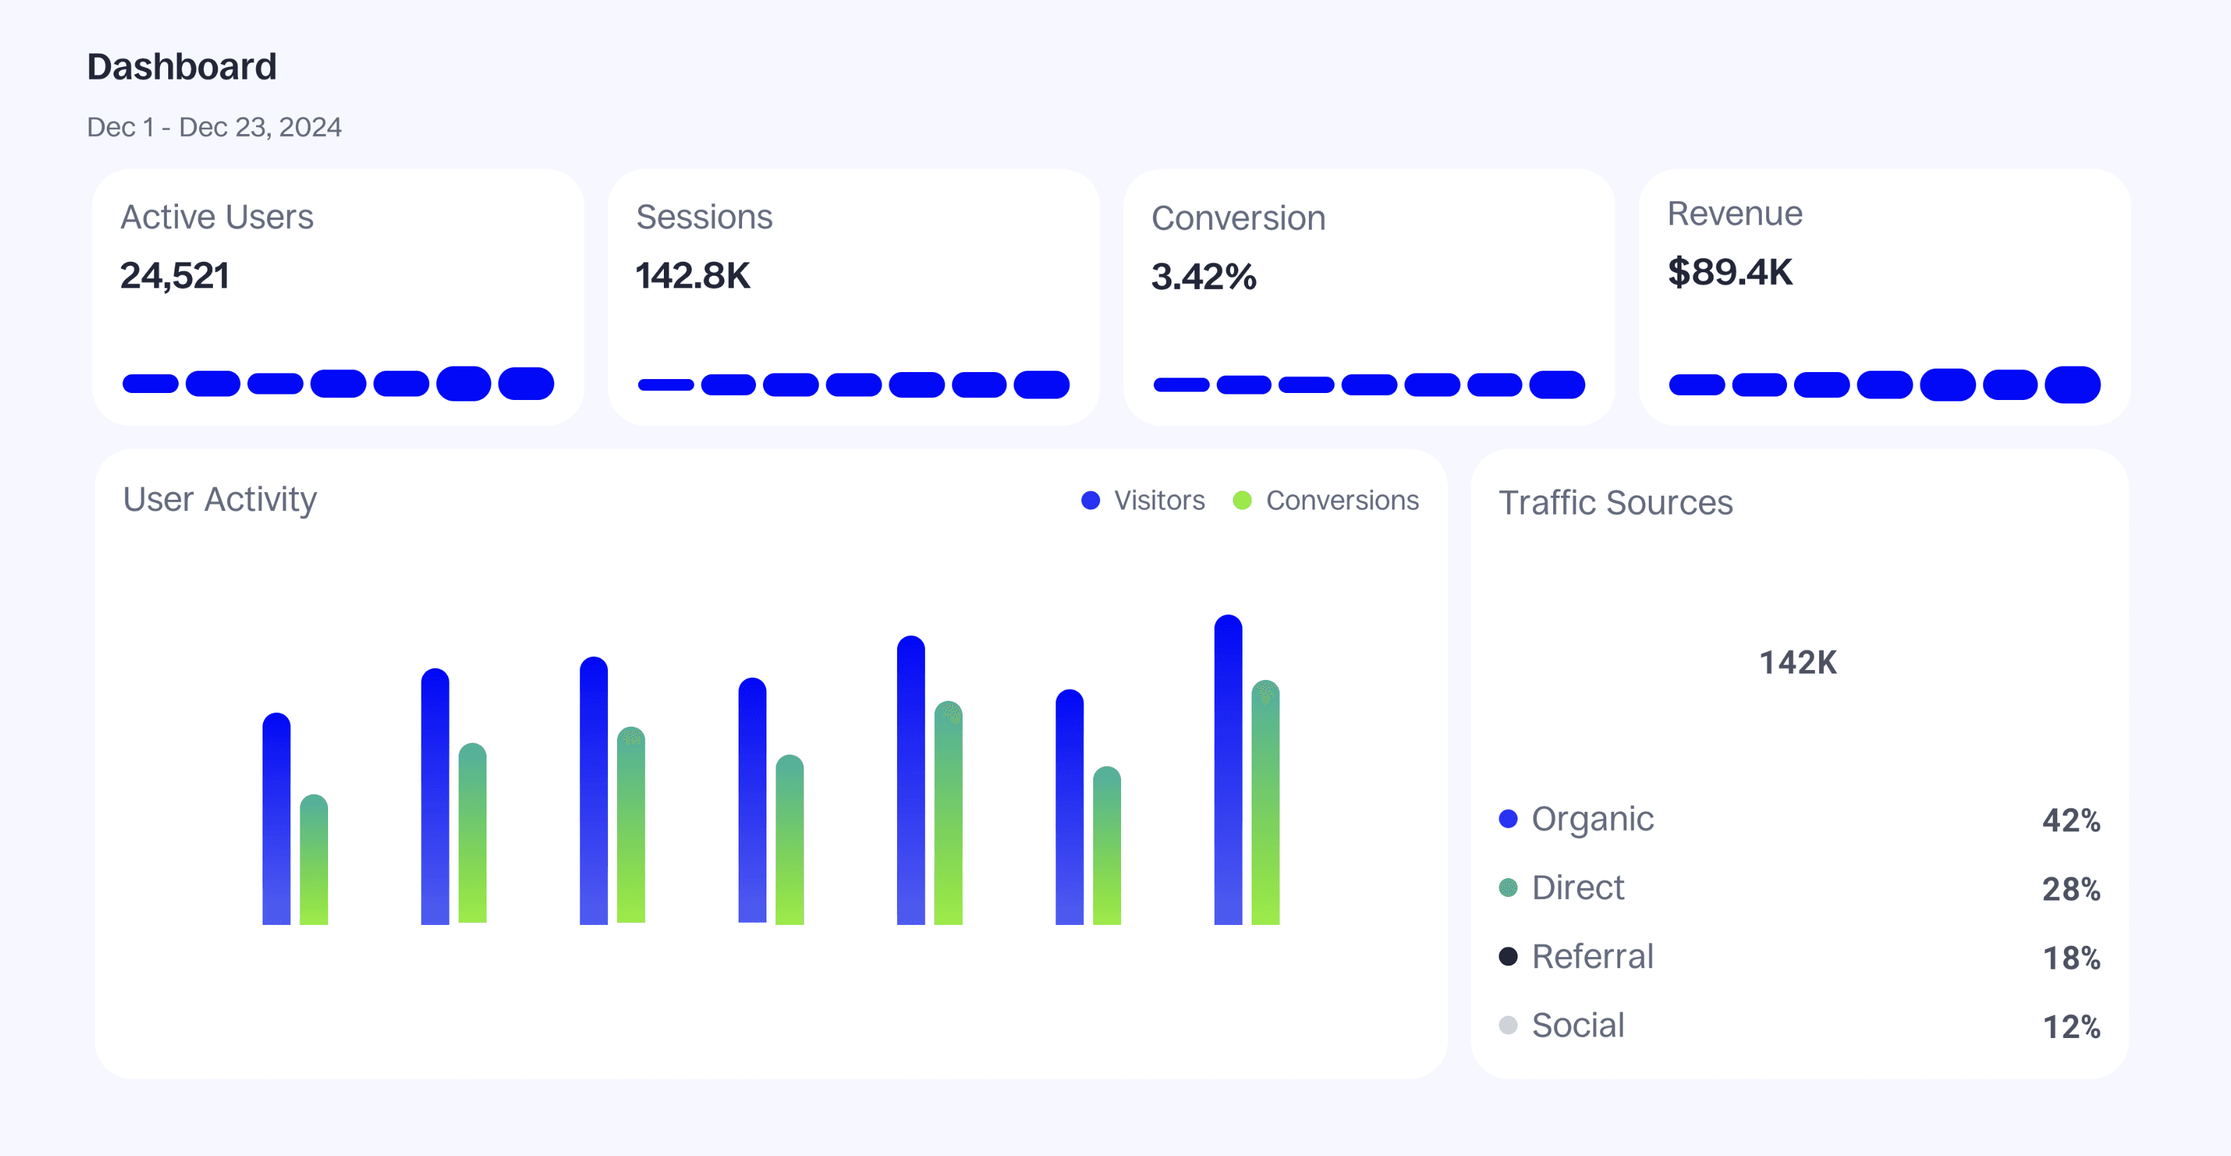Click the shortest Conversions bar in chart
This screenshot has width=2231, height=1156.
coord(313,860)
